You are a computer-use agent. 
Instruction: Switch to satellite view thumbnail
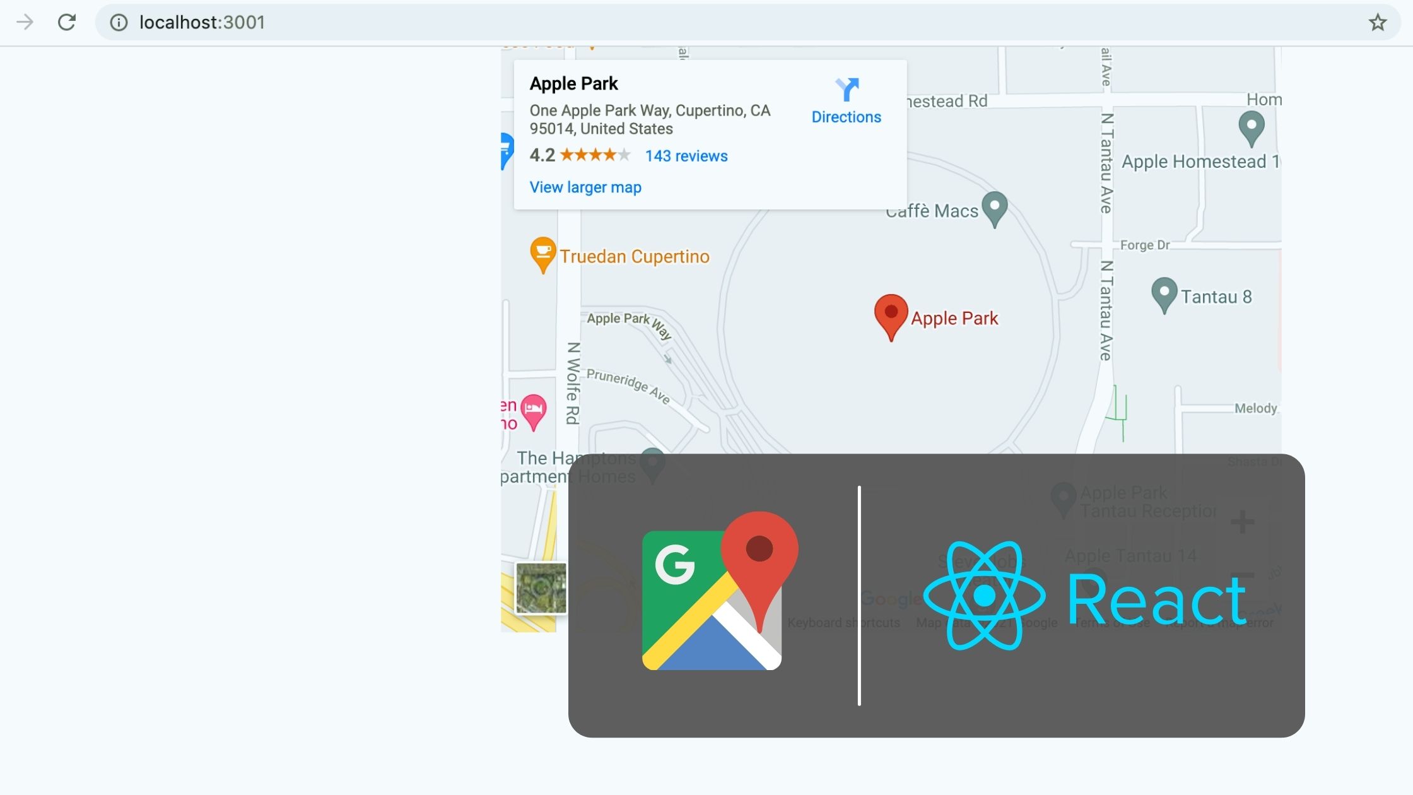pos(541,588)
